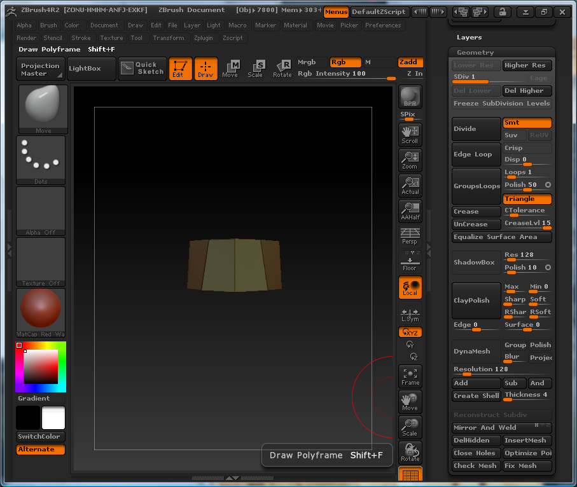
Task: Expand the Layers section
Action: (469, 38)
